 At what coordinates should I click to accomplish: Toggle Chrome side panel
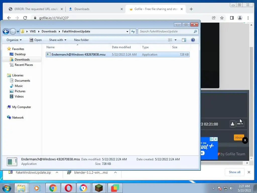point(232,18)
